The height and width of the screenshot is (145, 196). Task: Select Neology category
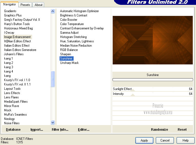click(9, 119)
